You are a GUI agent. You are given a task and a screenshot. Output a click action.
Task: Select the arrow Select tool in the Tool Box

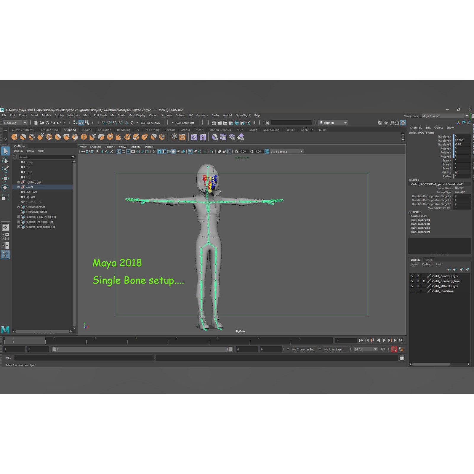pyautogui.click(x=5, y=151)
